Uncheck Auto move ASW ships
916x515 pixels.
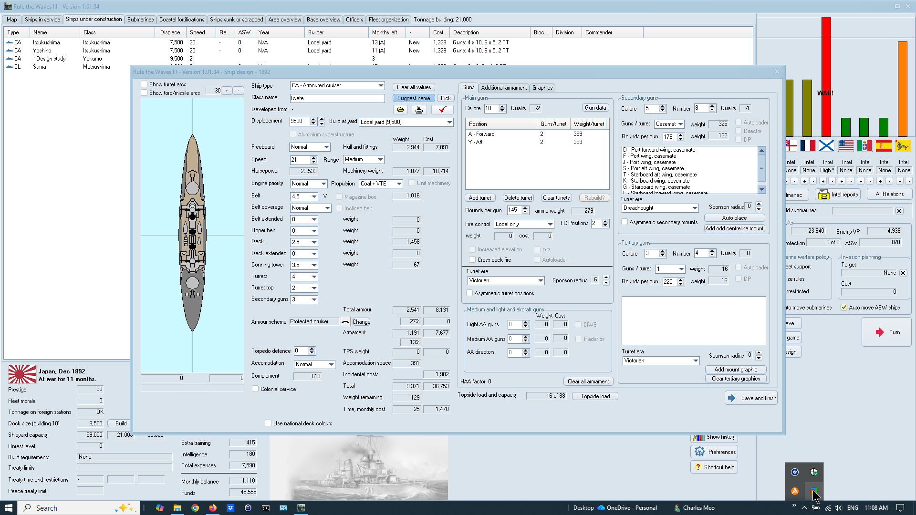pyautogui.click(x=844, y=308)
